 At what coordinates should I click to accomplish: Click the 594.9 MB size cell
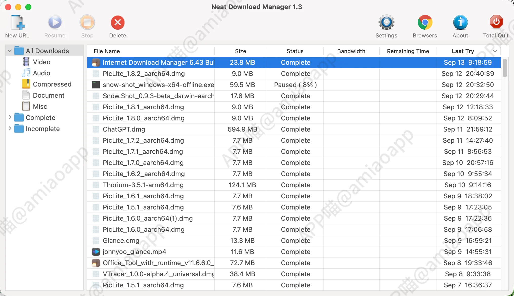coord(242,129)
